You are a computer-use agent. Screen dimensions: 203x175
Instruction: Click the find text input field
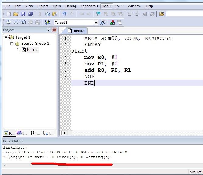click(184, 14)
